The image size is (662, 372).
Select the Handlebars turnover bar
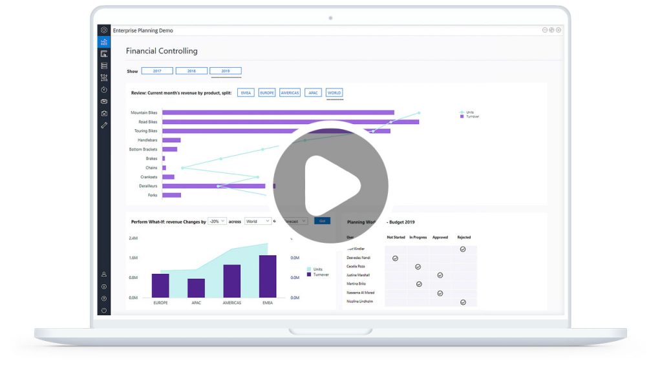(171, 140)
